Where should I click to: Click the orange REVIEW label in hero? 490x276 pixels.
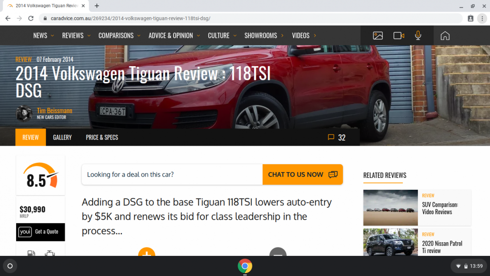[x=24, y=59]
